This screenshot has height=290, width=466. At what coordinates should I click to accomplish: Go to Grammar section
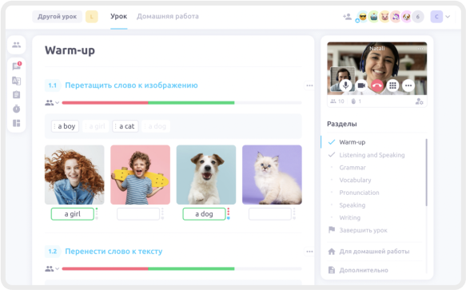[x=352, y=168]
